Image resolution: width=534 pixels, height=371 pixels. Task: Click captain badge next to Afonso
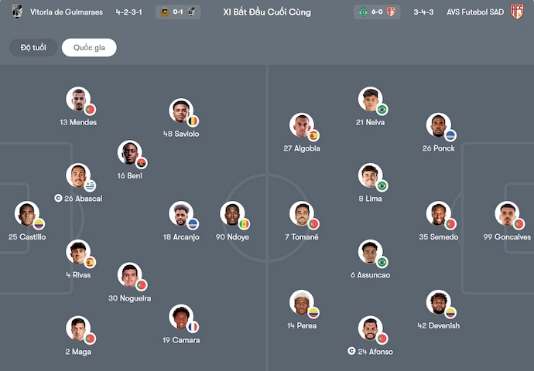352,352
